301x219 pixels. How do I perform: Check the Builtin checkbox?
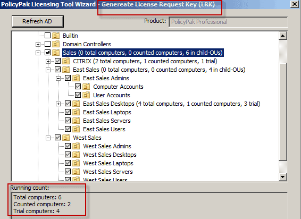(48, 35)
